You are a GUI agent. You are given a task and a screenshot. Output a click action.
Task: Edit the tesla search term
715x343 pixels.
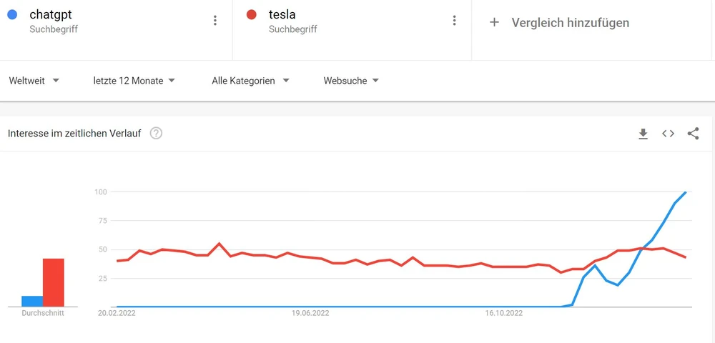pos(282,14)
